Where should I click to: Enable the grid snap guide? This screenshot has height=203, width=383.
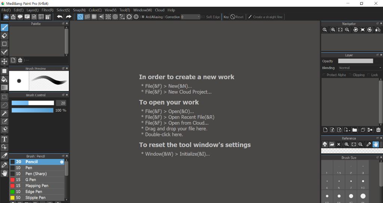[94, 17]
